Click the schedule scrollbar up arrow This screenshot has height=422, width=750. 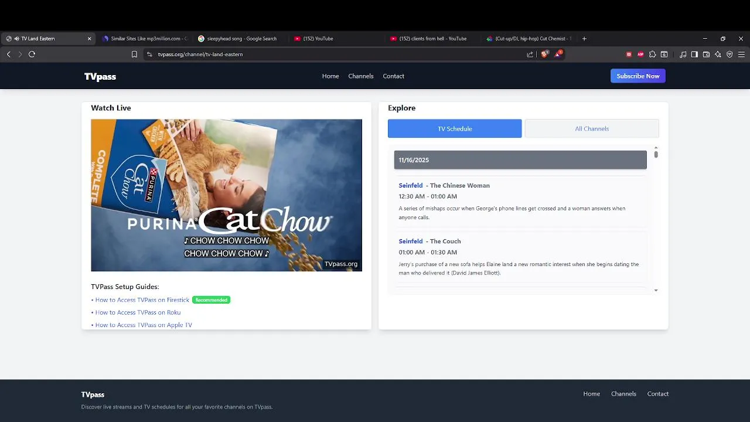pos(656,148)
